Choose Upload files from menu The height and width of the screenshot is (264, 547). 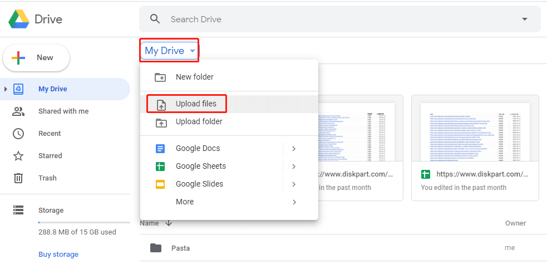[x=229, y=104]
